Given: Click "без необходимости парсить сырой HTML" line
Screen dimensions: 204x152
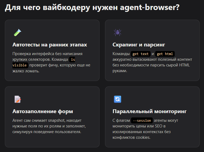Looking at the screenshot, I should (x=151, y=65).
